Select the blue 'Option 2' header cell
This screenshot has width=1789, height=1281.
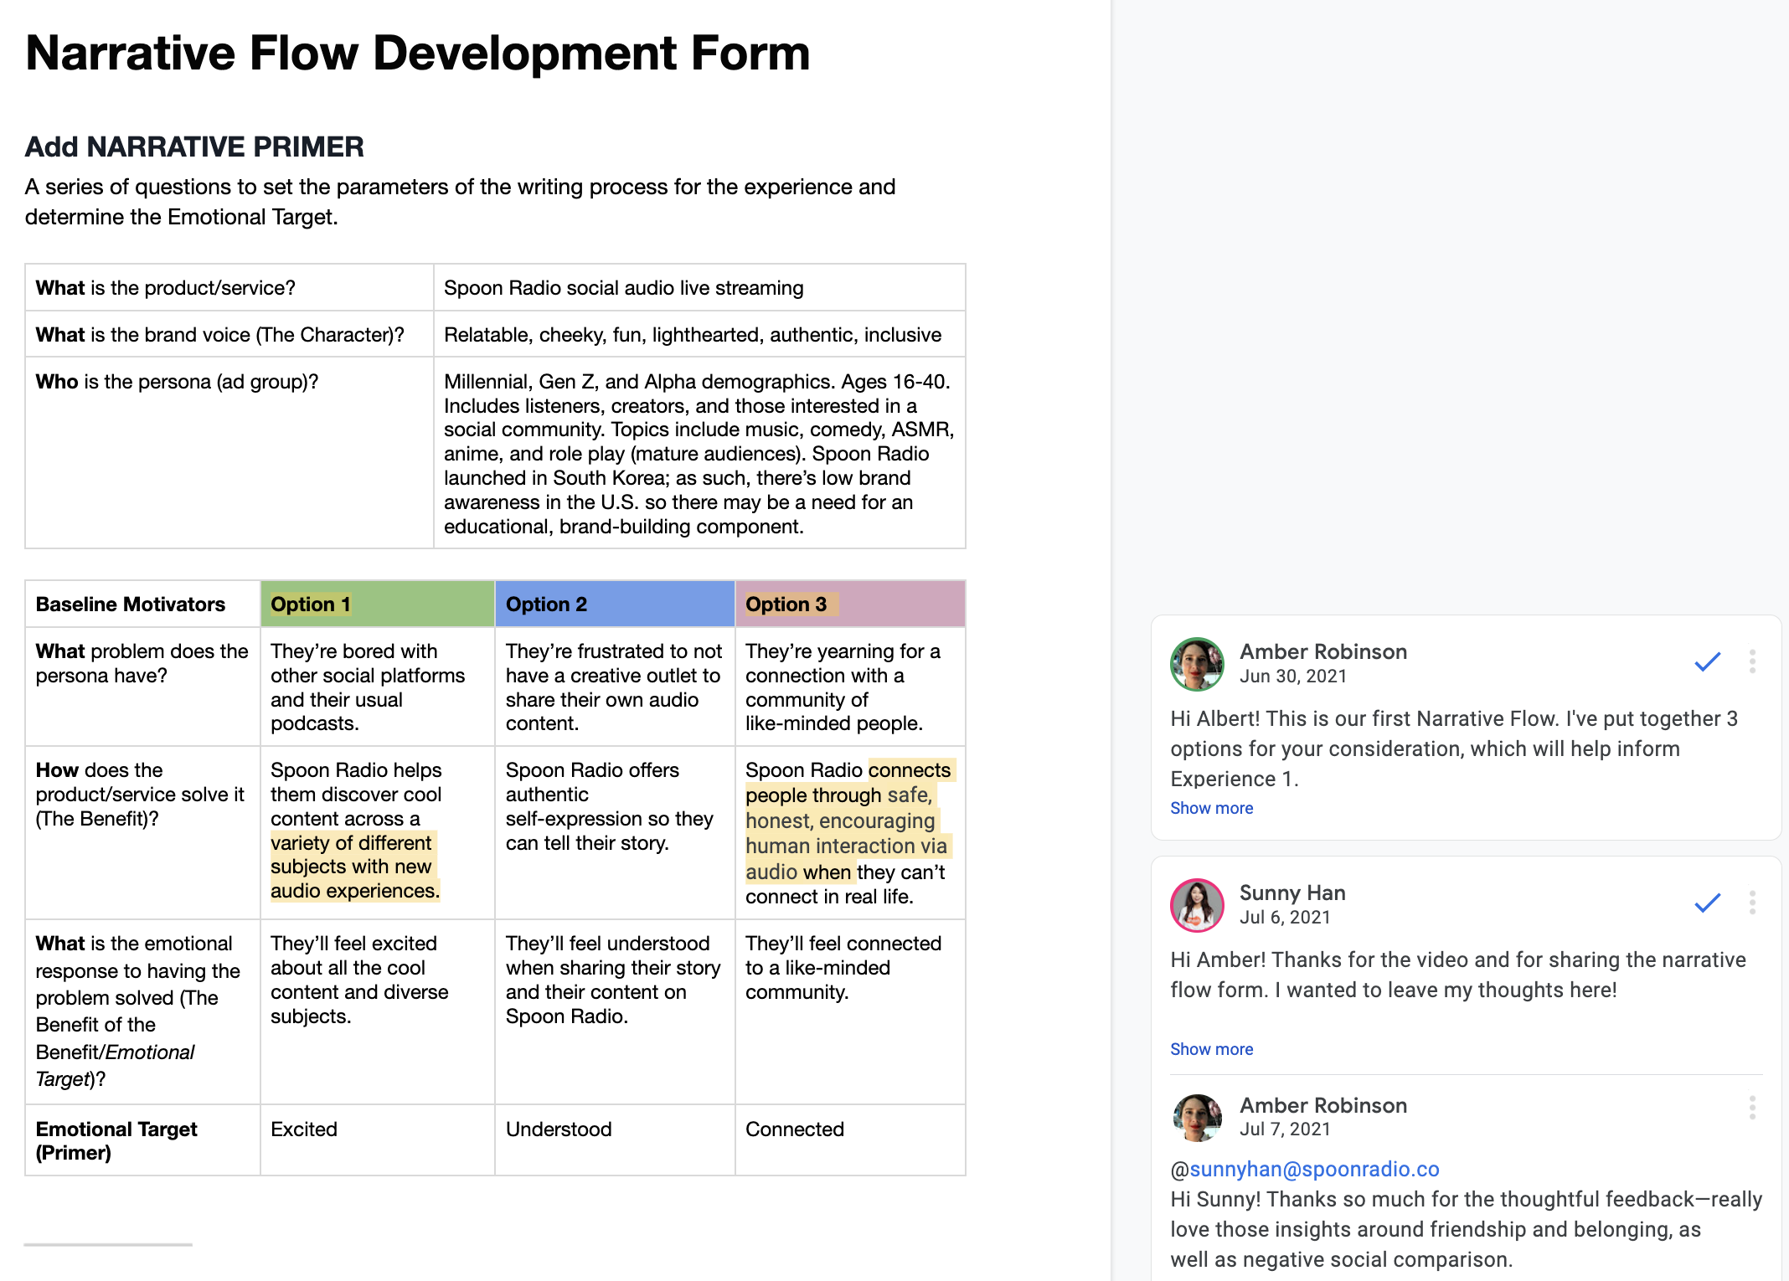[x=615, y=604]
